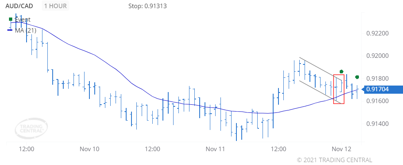Click the blue MA (21) legend marker
This screenshot has width=403, height=165.
[10, 30]
